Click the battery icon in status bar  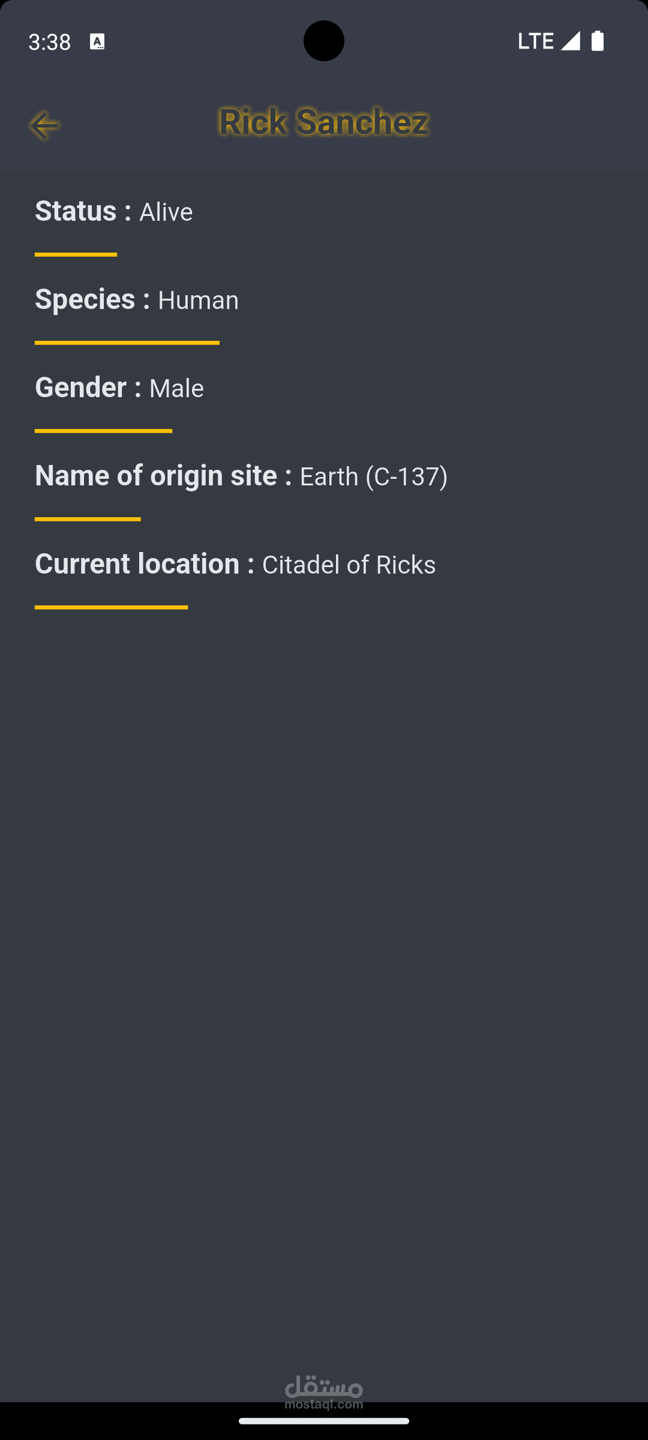[x=597, y=41]
